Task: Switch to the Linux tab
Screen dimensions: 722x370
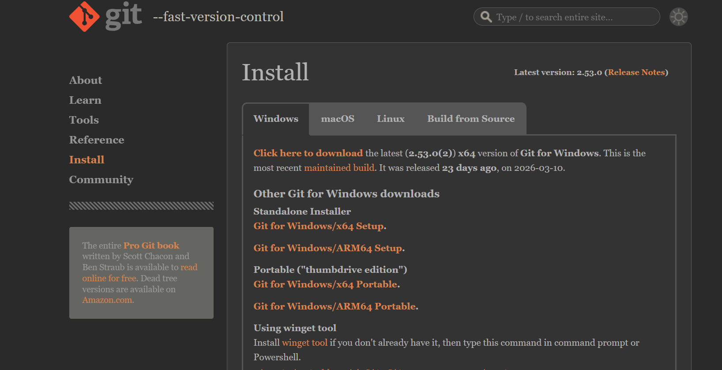Action: (x=391, y=119)
